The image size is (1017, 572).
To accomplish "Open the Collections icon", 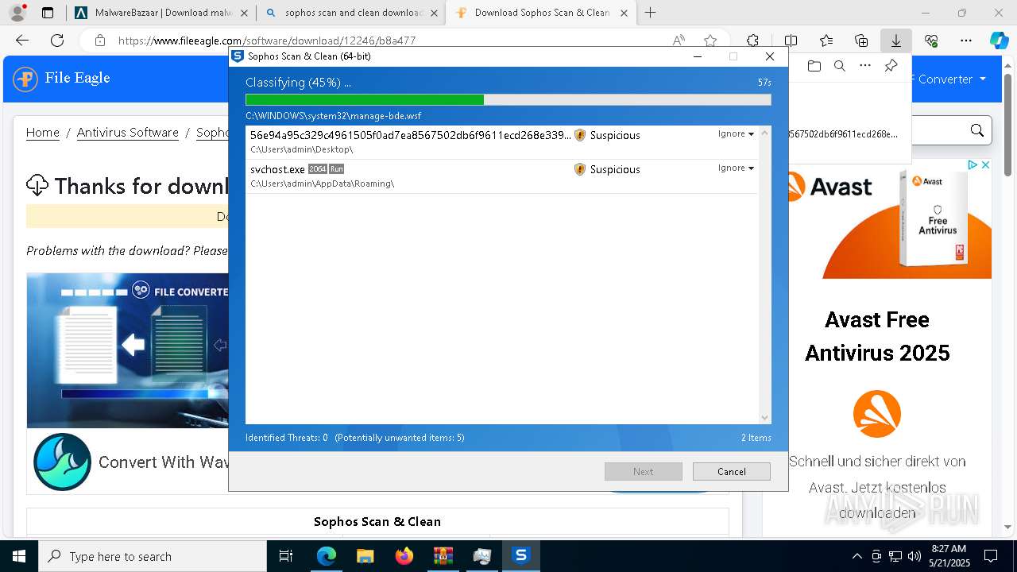I will click(x=861, y=41).
